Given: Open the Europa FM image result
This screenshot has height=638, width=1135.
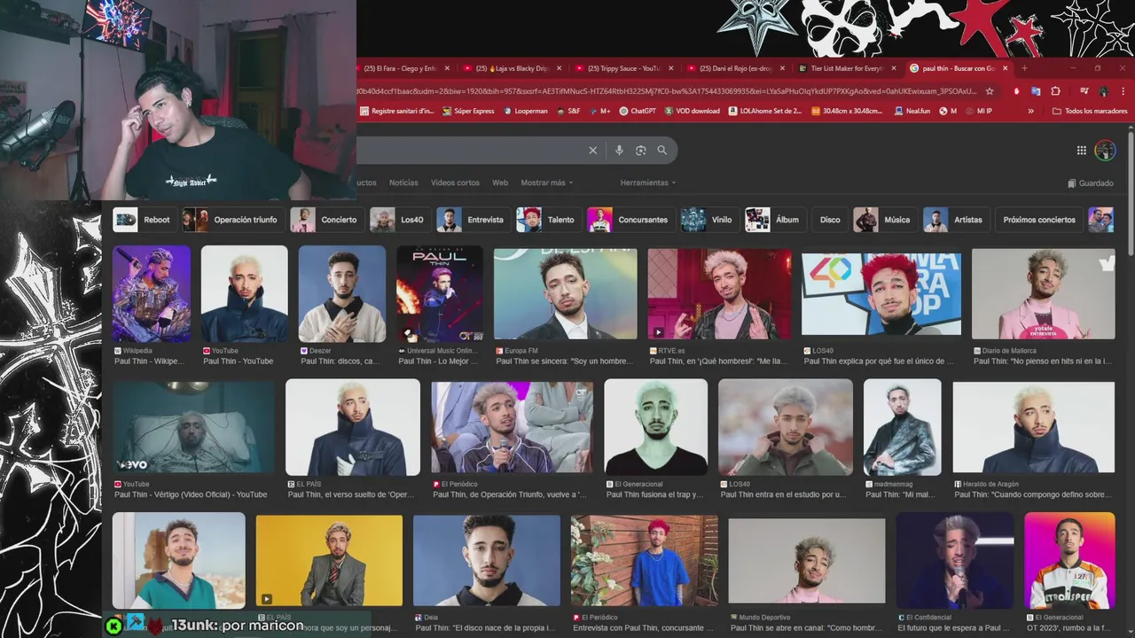Looking at the screenshot, I should click(x=566, y=294).
